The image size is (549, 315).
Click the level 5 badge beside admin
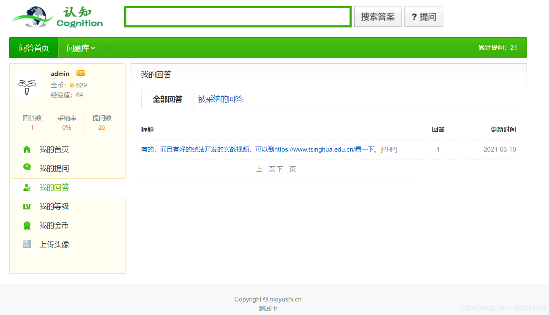[81, 73]
